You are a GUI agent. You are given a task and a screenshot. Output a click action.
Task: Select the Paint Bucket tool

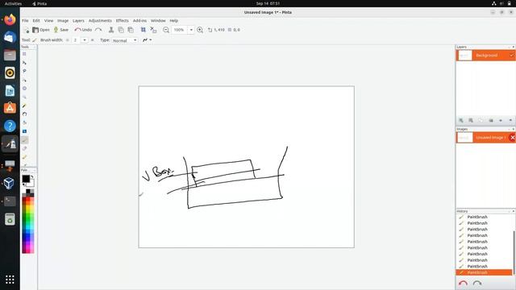(x=24, y=122)
